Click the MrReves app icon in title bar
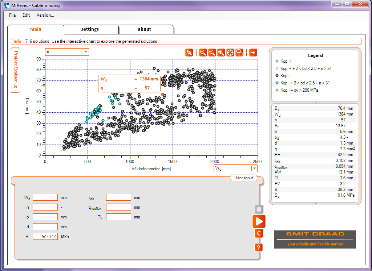This screenshot has height=271, width=372. 7,5
